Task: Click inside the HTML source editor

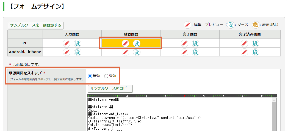Action: (x=180, y=114)
